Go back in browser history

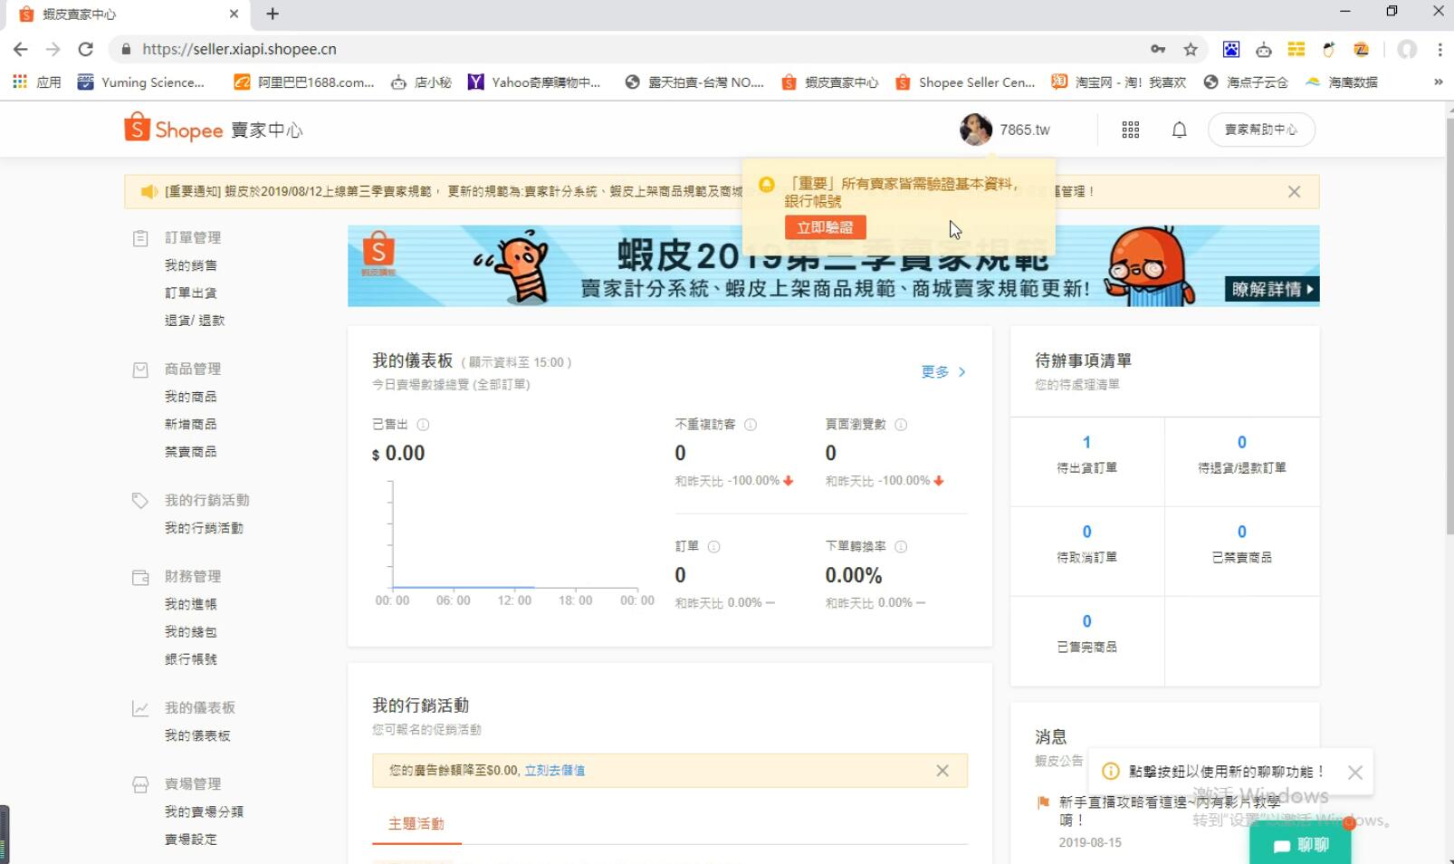[x=21, y=49]
